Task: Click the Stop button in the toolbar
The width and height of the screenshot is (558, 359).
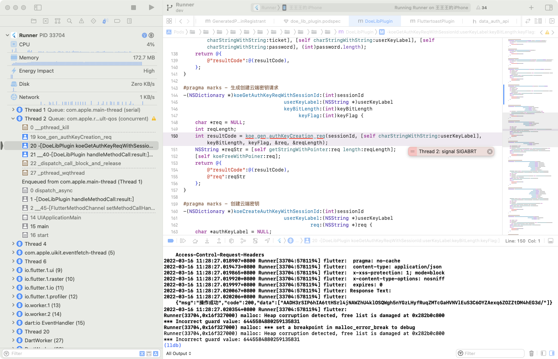Action: pos(133,7)
